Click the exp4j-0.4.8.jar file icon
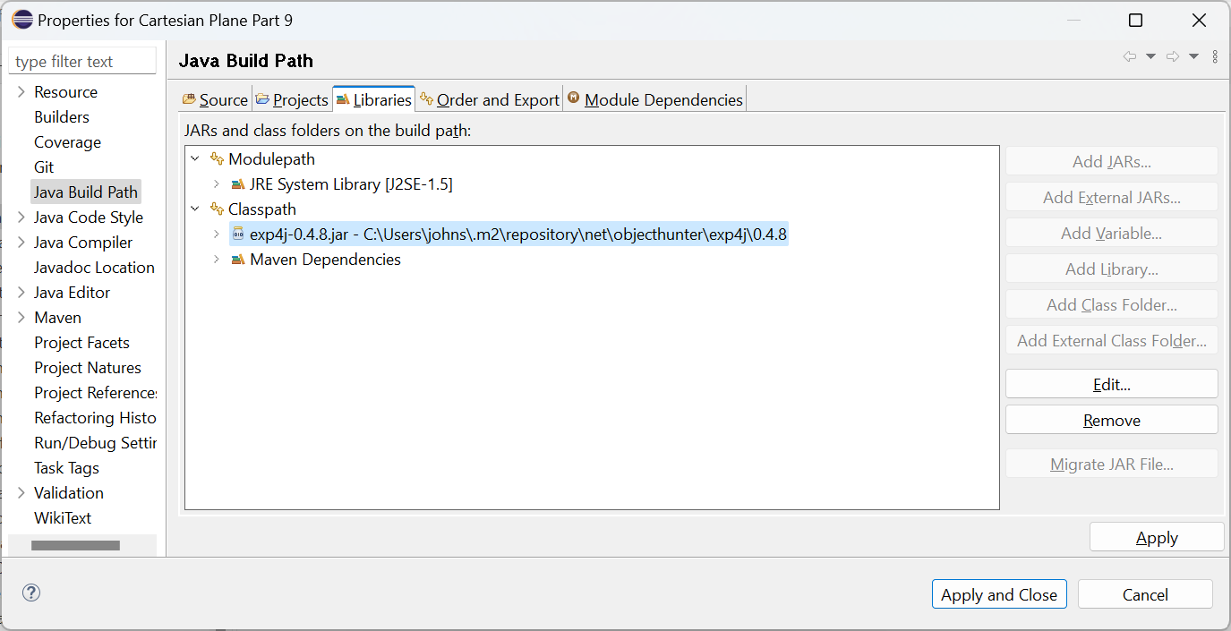This screenshot has width=1231, height=631. pos(238,234)
